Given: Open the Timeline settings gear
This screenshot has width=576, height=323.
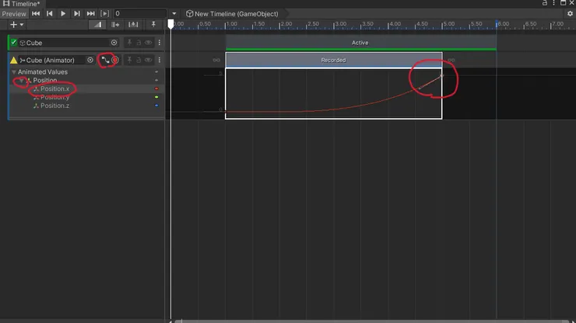Looking at the screenshot, I should pos(570,13).
